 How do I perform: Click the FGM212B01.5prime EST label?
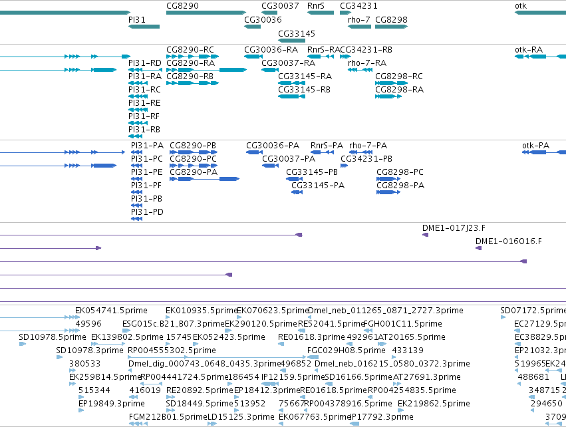coord(168,417)
